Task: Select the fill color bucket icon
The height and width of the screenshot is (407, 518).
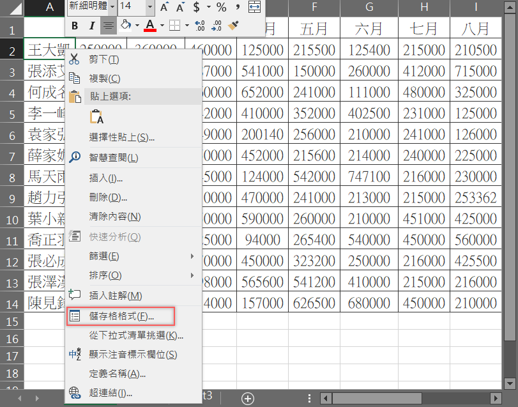Action: (x=125, y=24)
